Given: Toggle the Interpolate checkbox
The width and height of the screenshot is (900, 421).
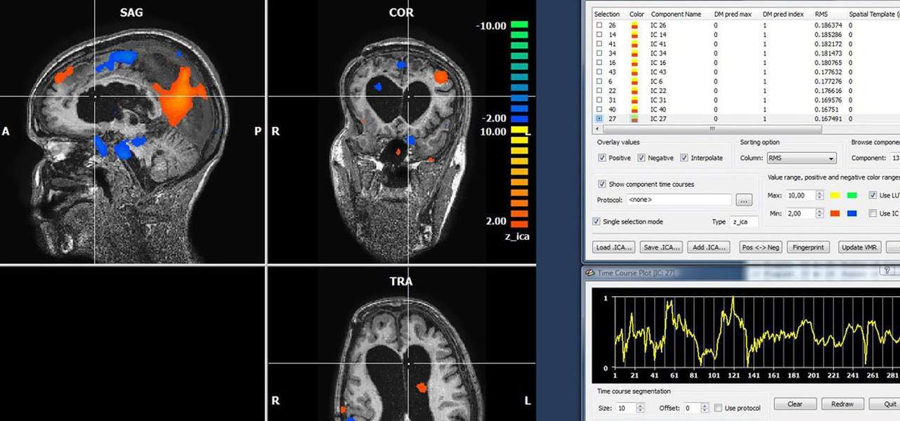Looking at the screenshot, I should click(x=684, y=158).
